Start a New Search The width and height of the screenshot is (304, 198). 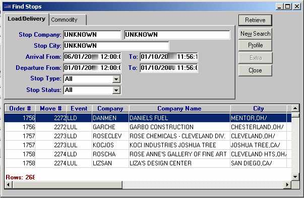pos(255,34)
